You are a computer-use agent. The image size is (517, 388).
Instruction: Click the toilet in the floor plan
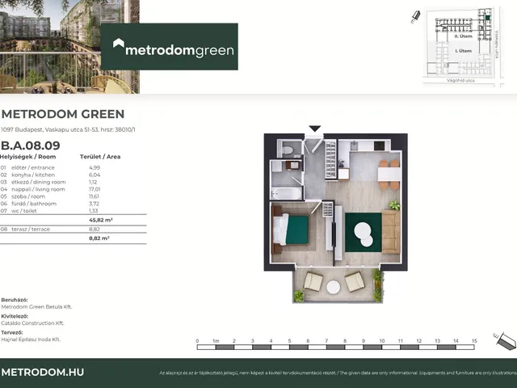(x=288, y=150)
